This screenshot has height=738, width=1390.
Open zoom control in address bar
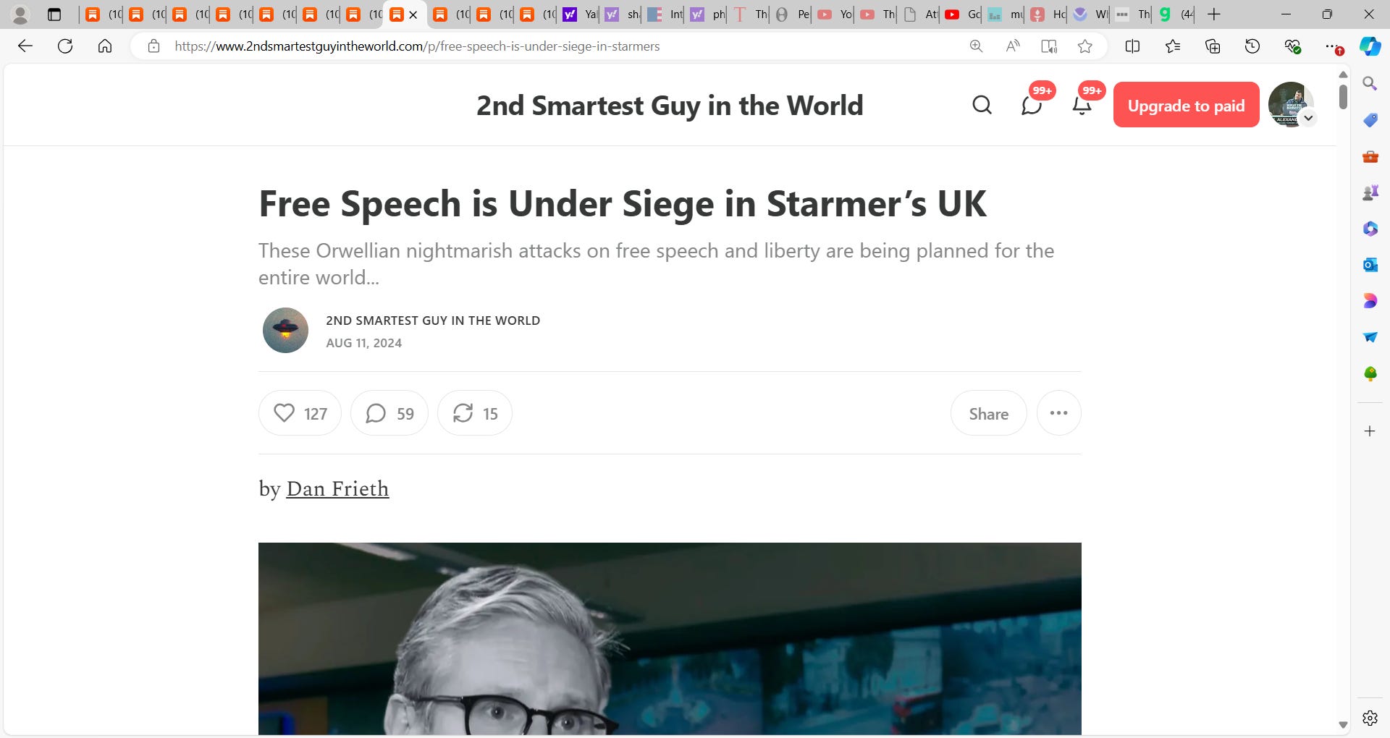coord(976,46)
